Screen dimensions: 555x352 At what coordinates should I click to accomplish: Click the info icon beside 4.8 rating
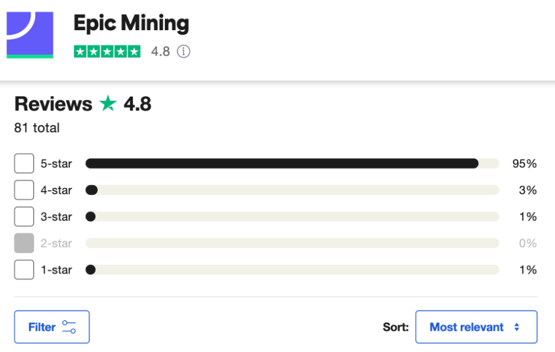click(x=184, y=52)
